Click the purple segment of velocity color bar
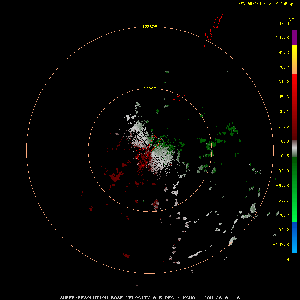Viewport: 300px width, 300px height. (x=294, y=37)
